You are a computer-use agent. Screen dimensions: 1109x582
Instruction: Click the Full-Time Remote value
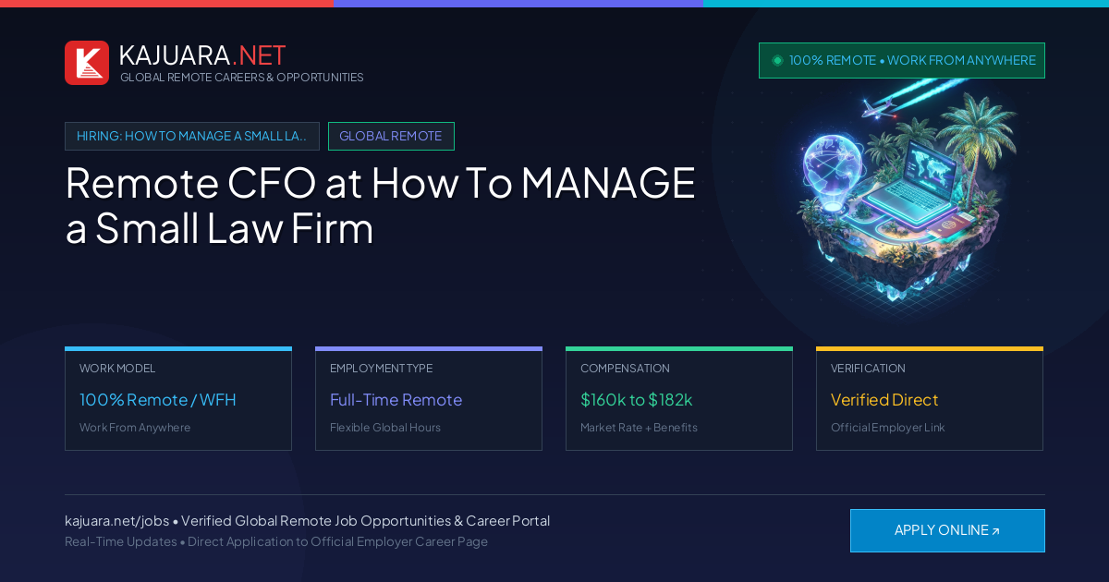396,400
